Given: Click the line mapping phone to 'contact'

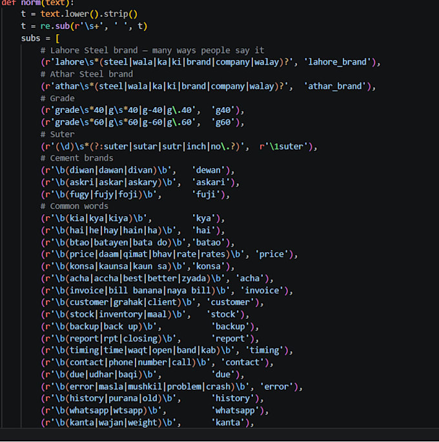Looking at the screenshot, I should 157,363.
